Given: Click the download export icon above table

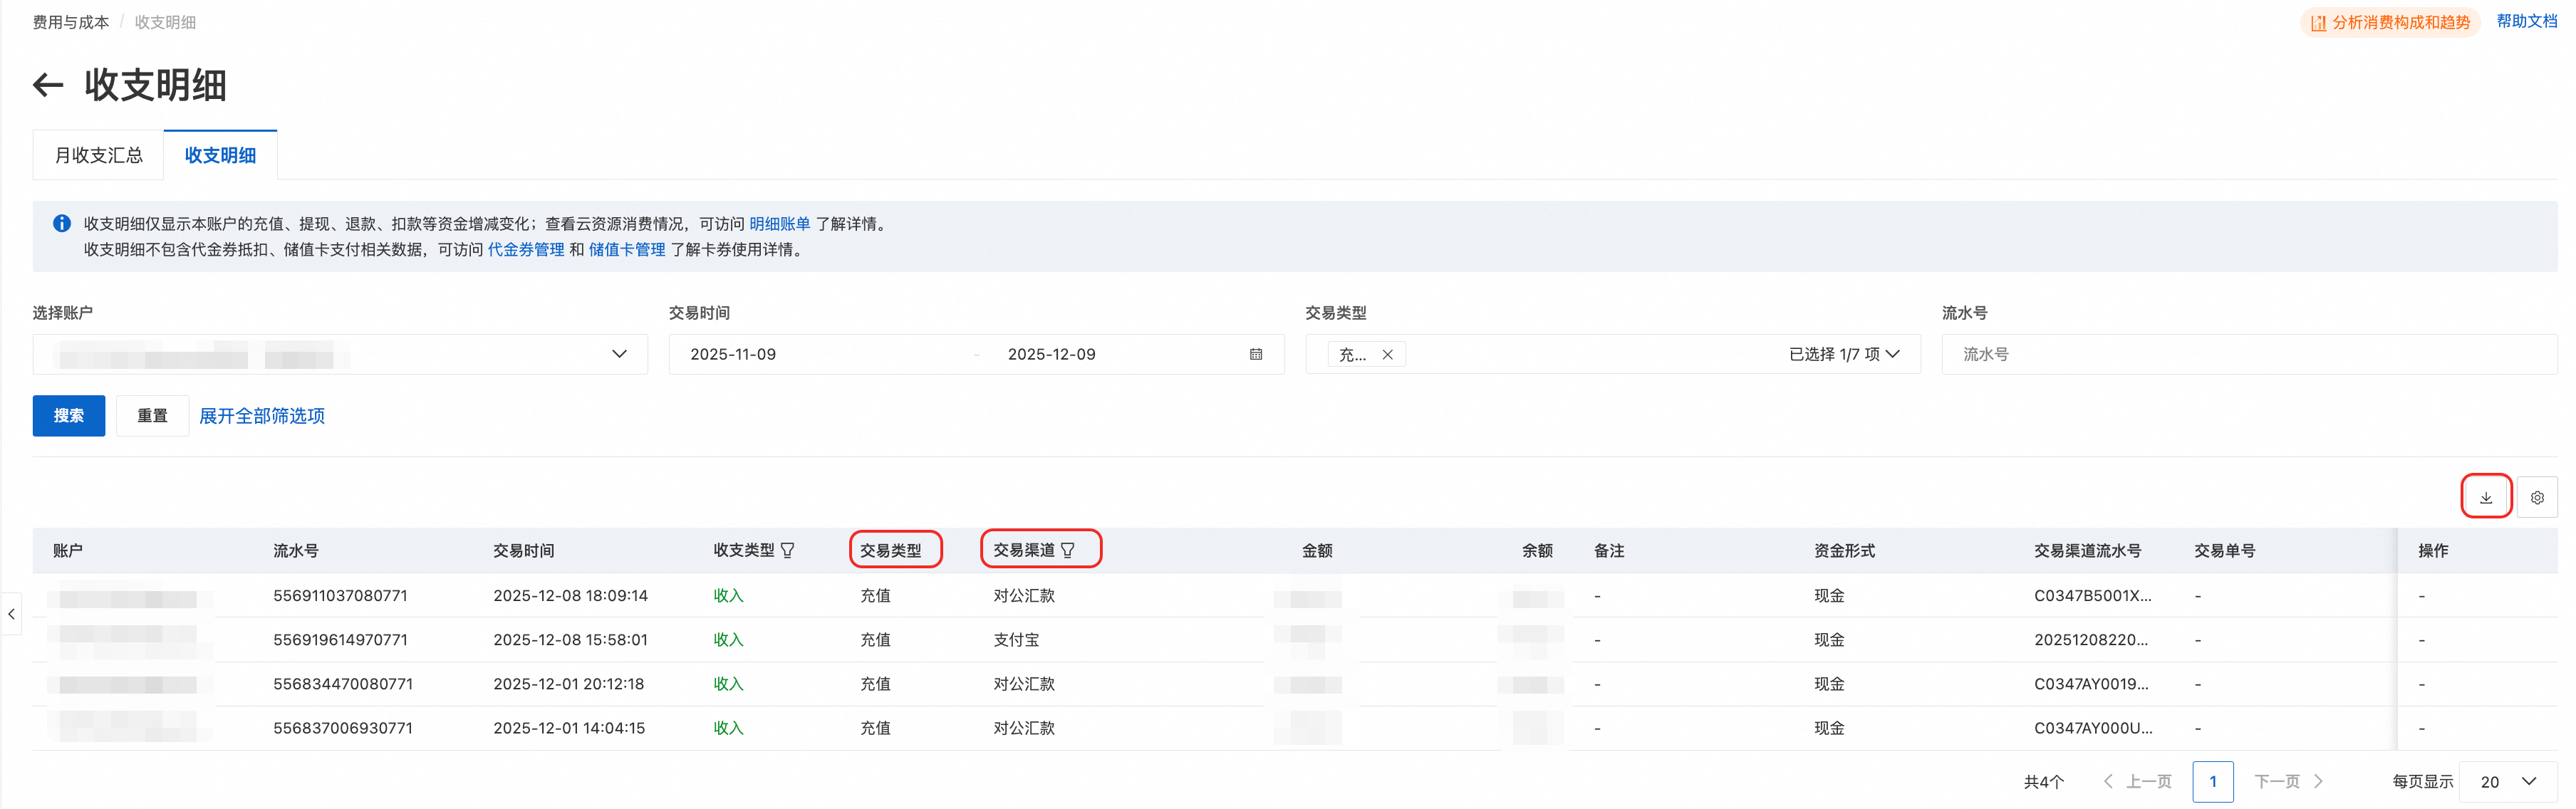Looking at the screenshot, I should [x=2485, y=497].
